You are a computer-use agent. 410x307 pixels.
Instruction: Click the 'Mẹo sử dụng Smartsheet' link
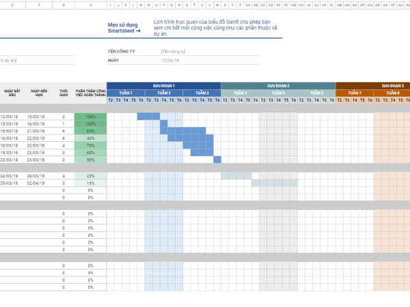123,28
